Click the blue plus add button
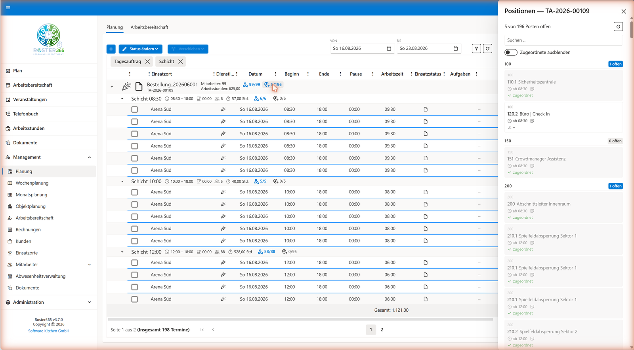The image size is (634, 350). (111, 49)
